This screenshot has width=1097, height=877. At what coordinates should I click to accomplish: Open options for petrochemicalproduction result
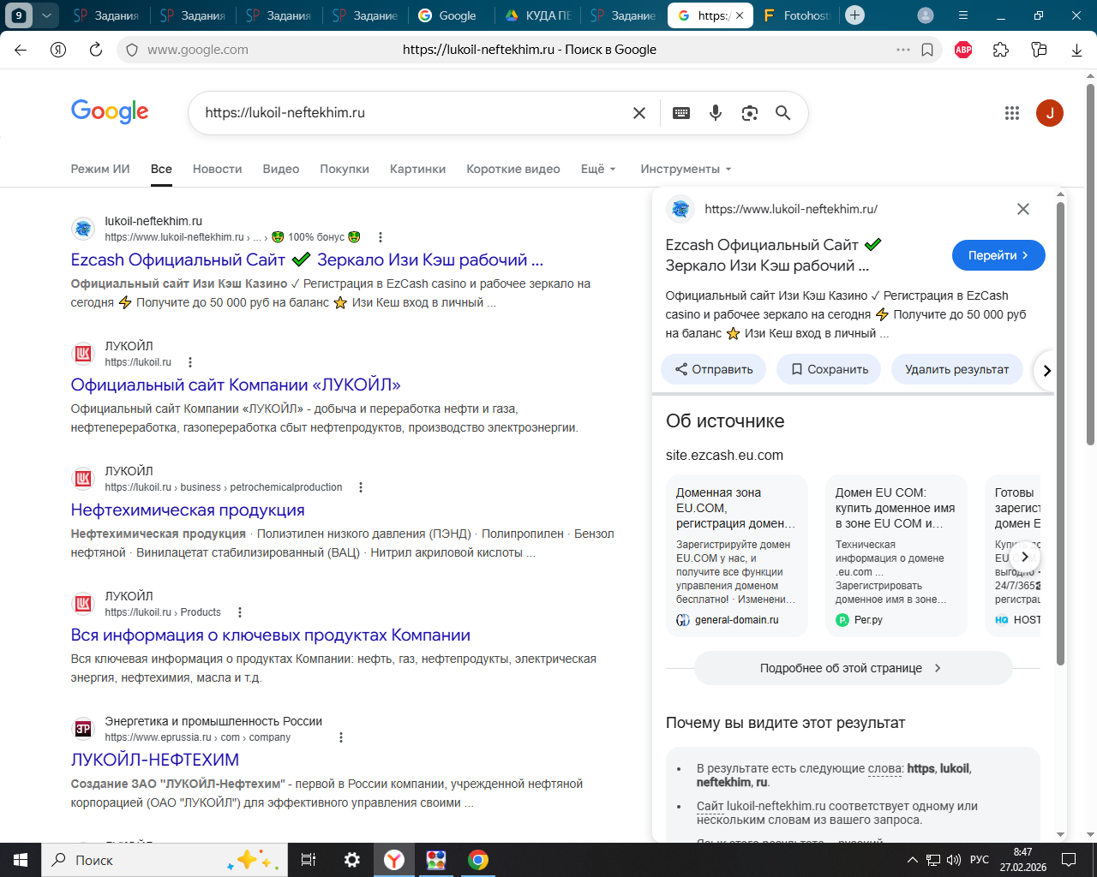[x=361, y=487]
